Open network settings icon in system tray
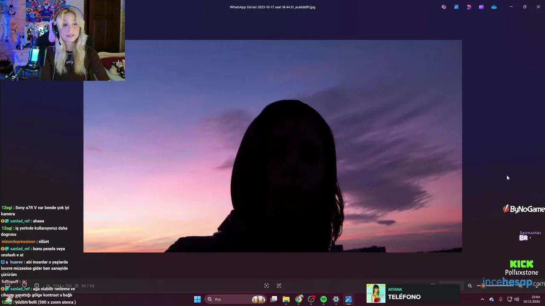The image size is (545, 306). pyautogui.click(x=510, y=299)
